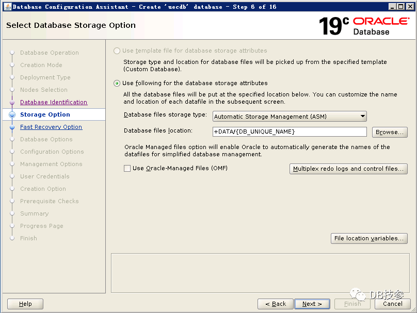The width and height of the screenshot is (417, 313).
Task: Click 'Creation Mode' step text
Action: (41, 65)
